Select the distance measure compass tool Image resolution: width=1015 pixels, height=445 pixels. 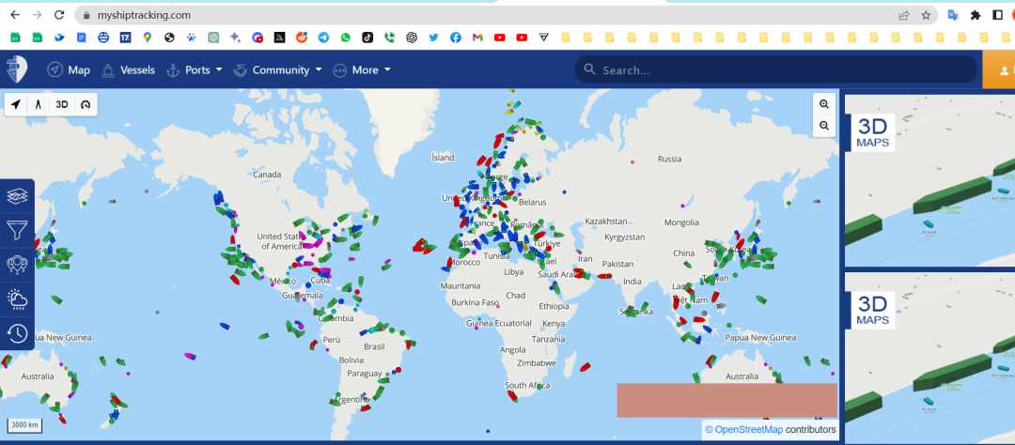pyautogui.click(x=39, y=104)
